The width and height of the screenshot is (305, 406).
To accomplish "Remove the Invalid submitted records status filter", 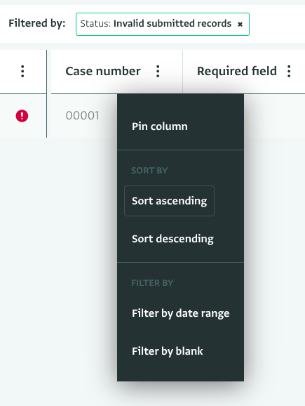I will pos(240,25).
